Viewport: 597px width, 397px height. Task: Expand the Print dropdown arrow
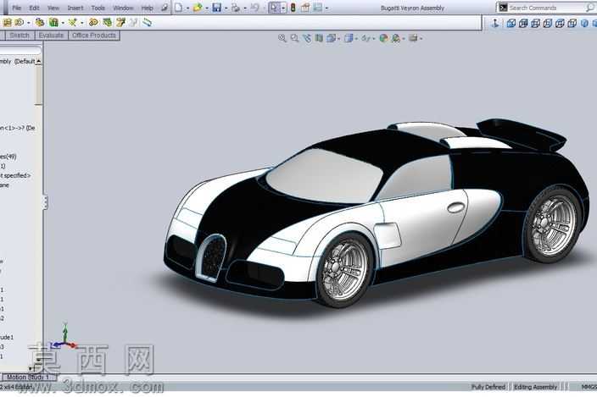point(245,8)
